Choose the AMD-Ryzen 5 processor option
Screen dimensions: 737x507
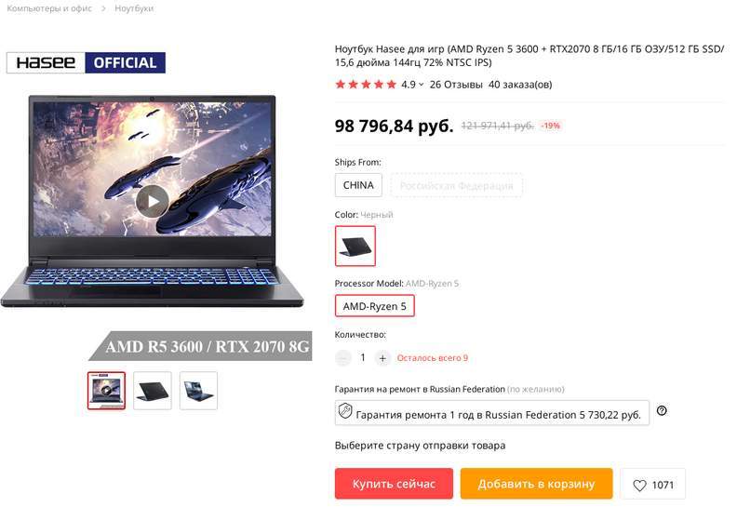click(375, 306)
